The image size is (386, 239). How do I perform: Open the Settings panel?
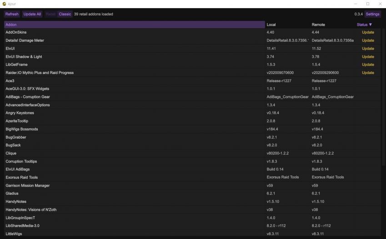tap(372, 14)
